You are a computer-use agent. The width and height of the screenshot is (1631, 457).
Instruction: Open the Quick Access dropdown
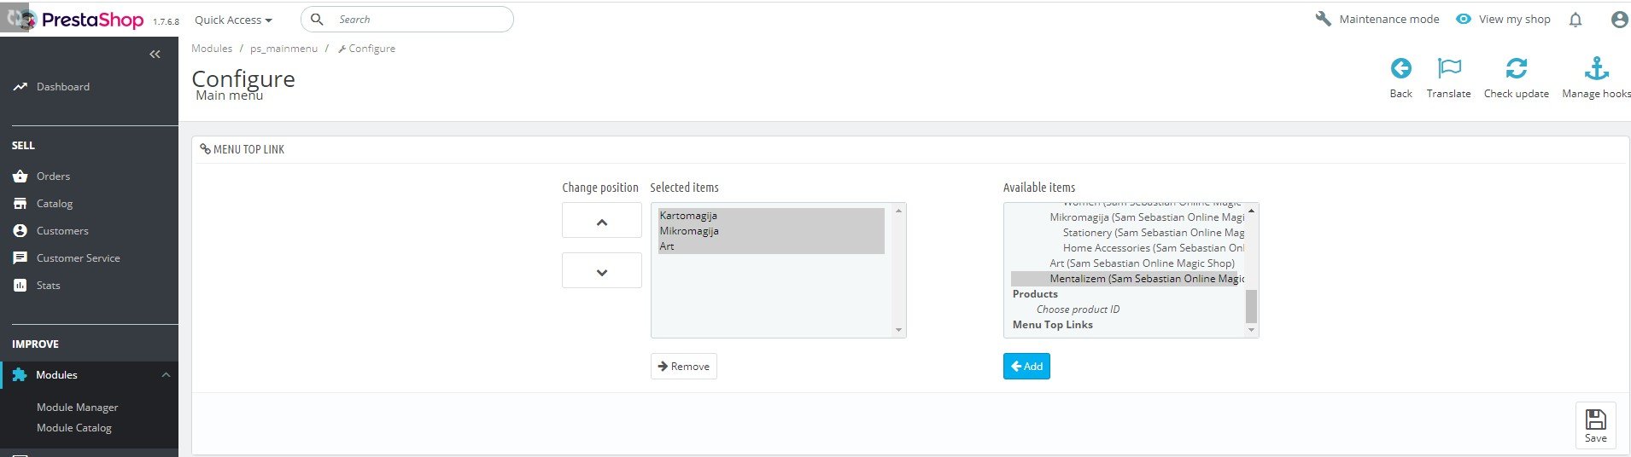233,20
